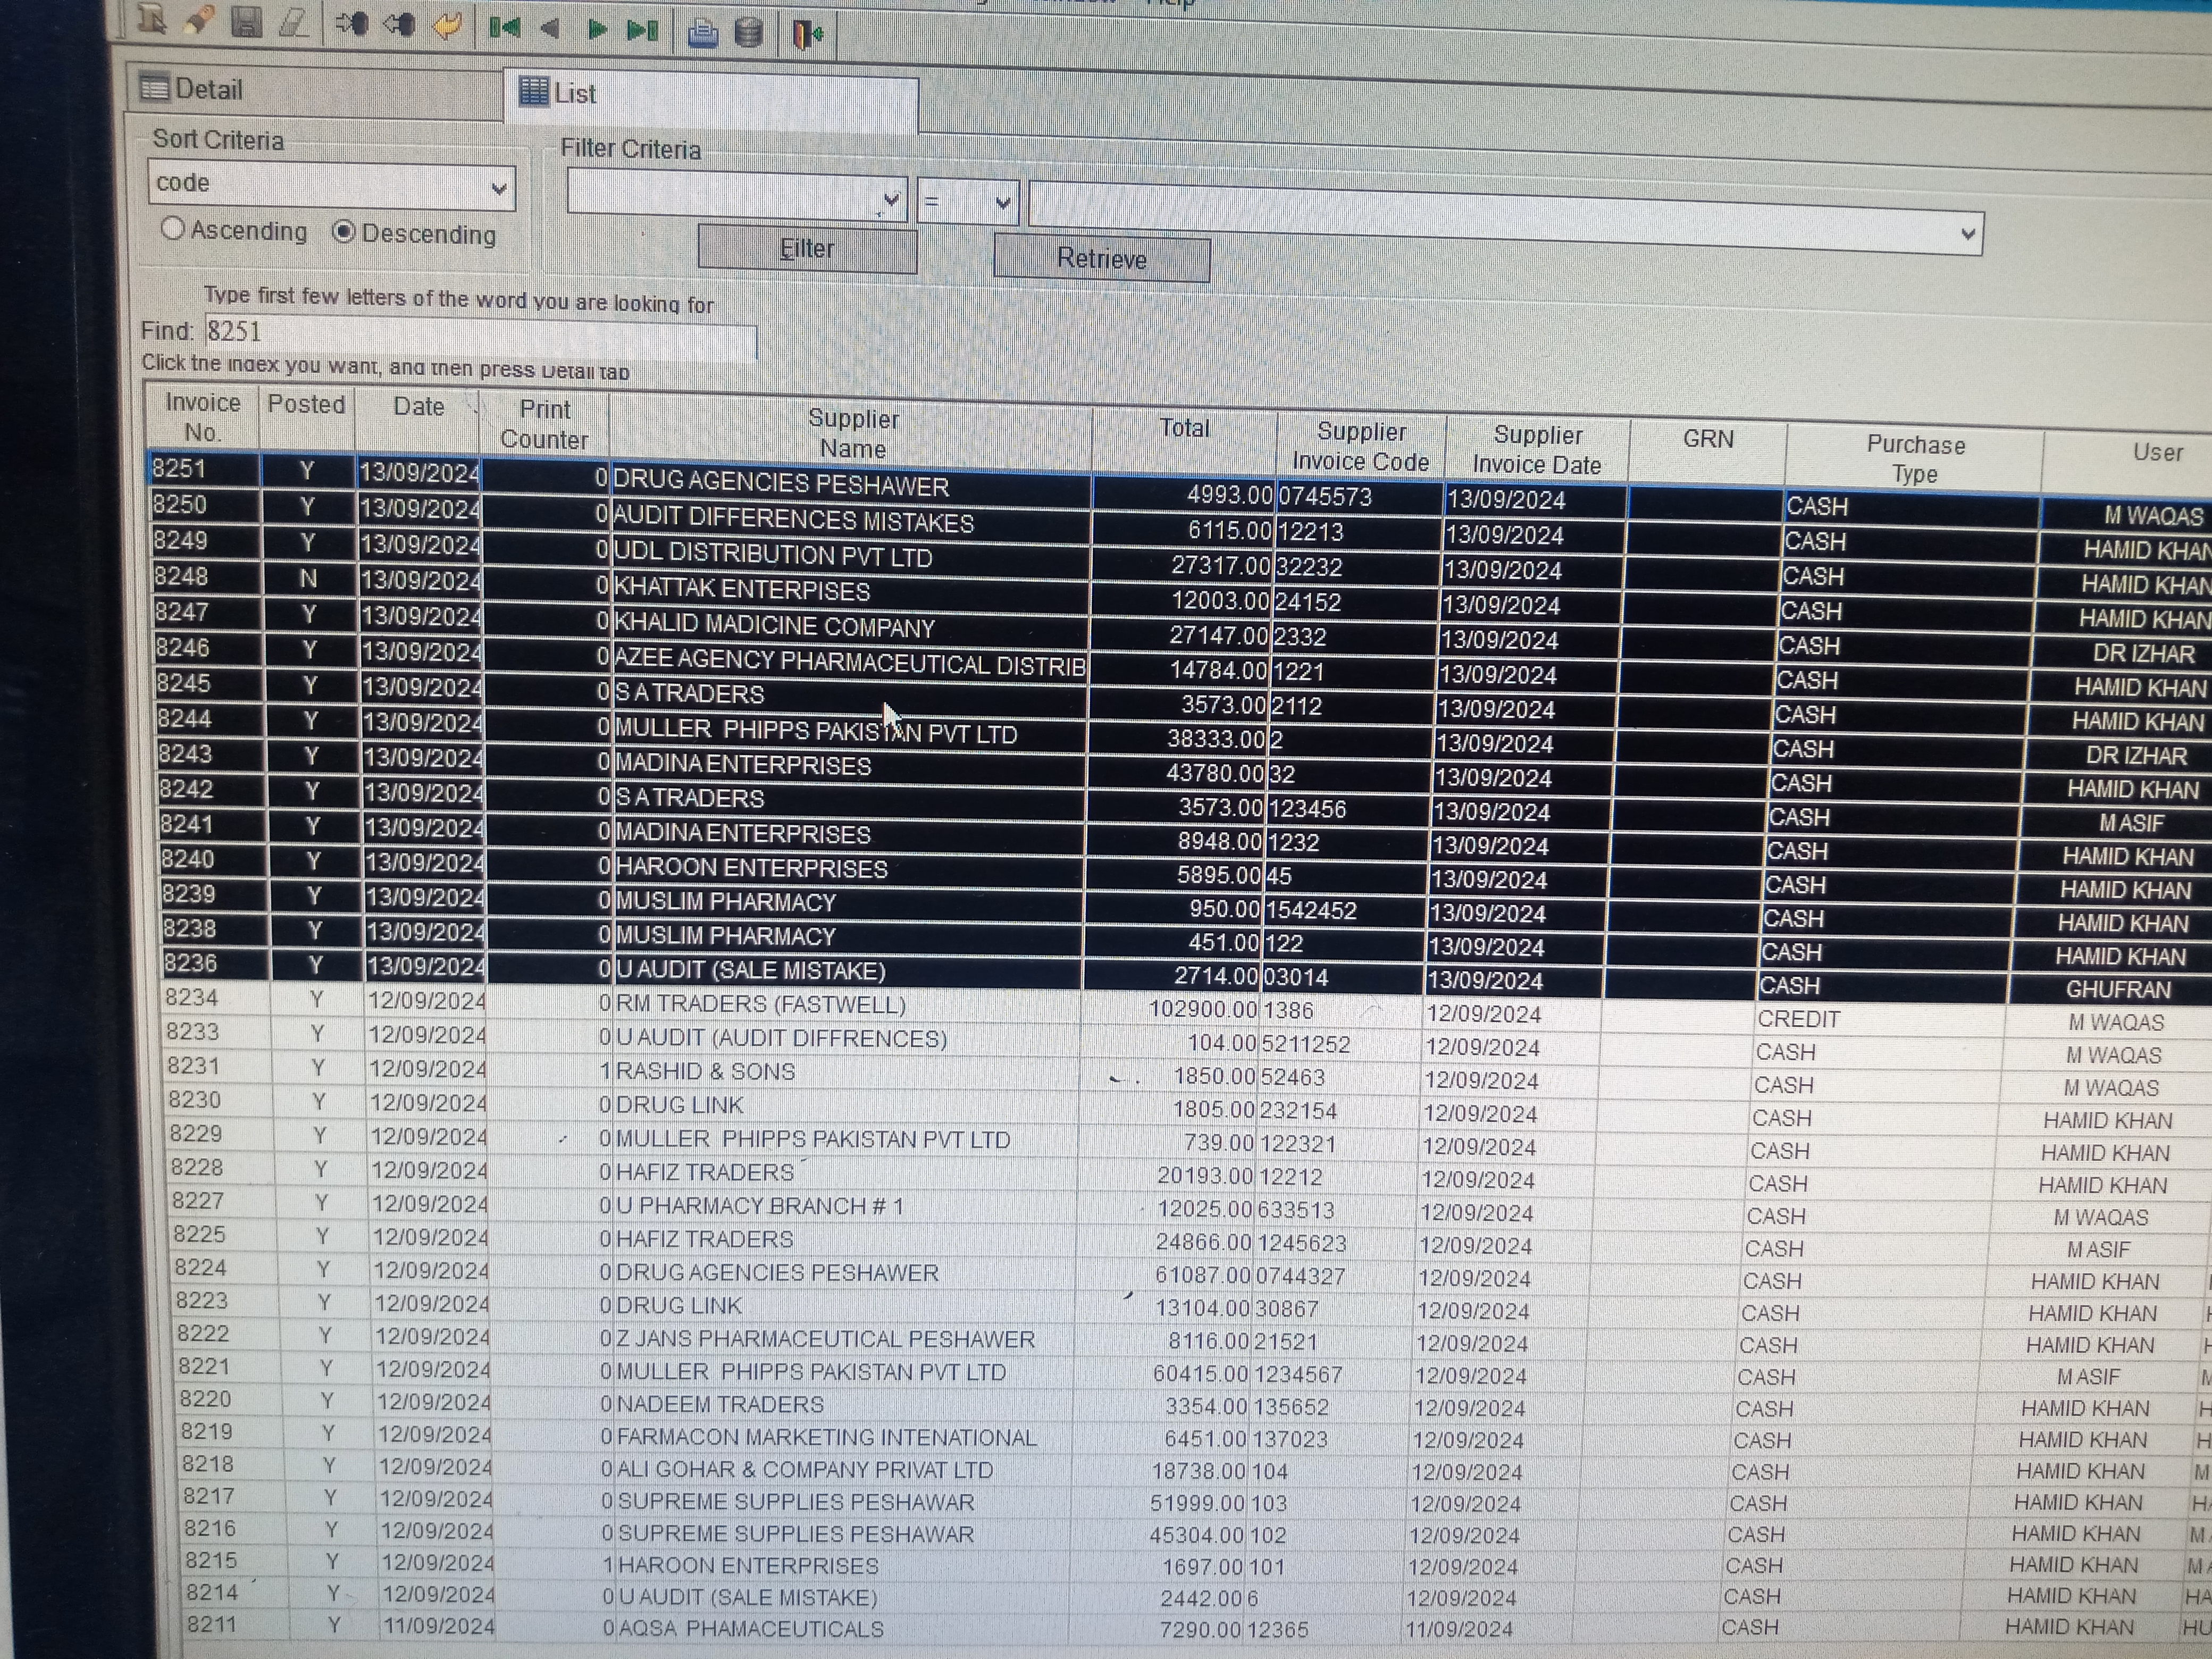
Task: Click the printer icon in toolbar
Action: 703,34
